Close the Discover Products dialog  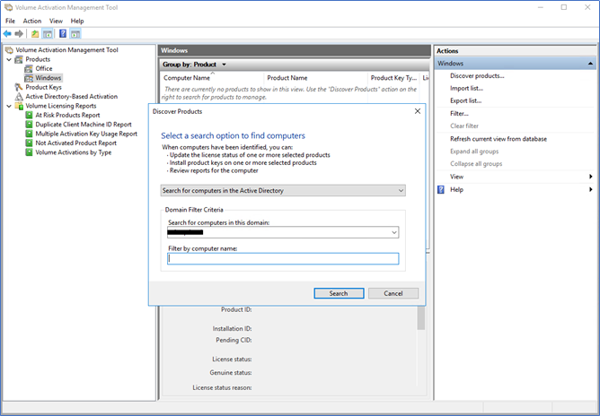click(418, 111)
